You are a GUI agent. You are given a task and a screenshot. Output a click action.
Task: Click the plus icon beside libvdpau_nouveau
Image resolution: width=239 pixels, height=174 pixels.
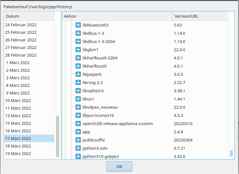coord(78,107)
